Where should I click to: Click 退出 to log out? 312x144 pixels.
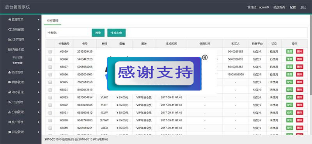[303, 7]
